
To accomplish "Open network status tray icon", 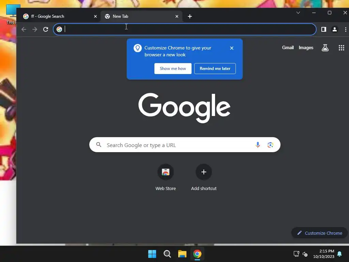I will (296, 254).
